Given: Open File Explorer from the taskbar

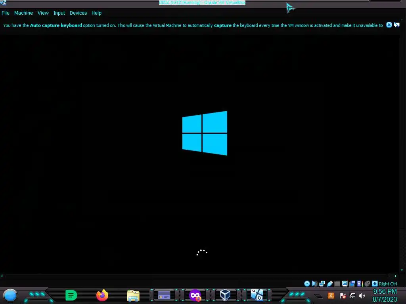Looking at the screenshot, I should 133,295.
